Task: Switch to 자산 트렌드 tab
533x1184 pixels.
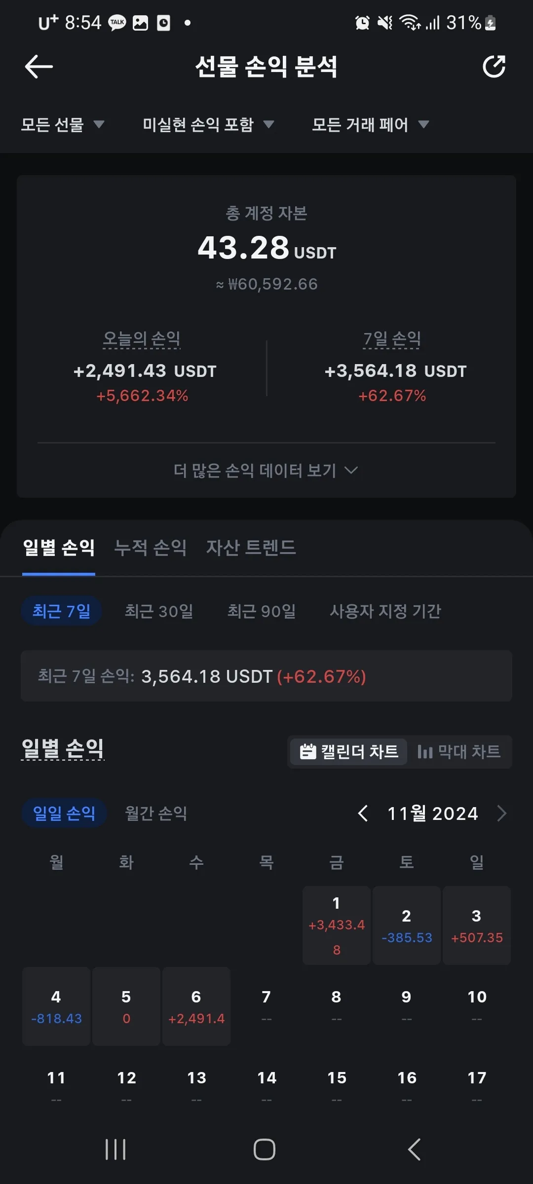Action: click(251, 548)
